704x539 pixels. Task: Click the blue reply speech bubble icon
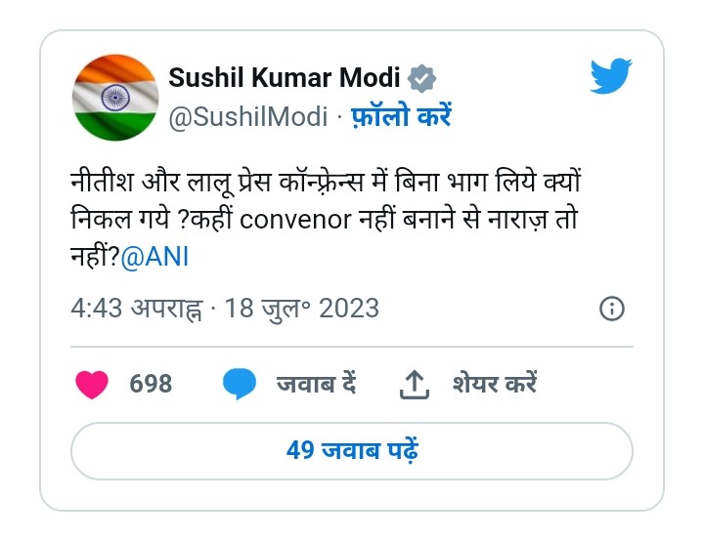240,384
